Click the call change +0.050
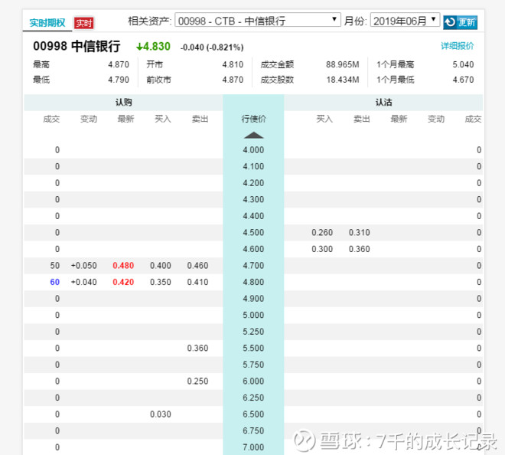 (83, 265)
